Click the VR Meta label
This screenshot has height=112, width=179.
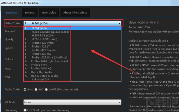(x=10, y=102)
